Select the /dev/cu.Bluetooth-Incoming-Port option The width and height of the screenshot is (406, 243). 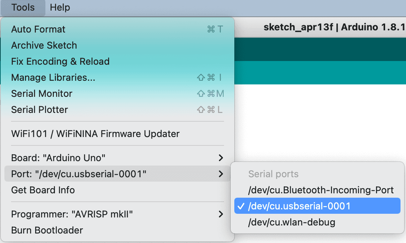pos(321,190)
